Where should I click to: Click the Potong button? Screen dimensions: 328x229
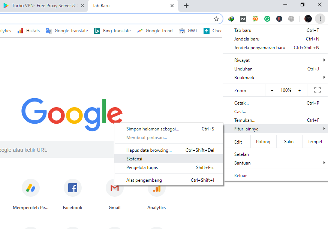[x=263, y=142]
